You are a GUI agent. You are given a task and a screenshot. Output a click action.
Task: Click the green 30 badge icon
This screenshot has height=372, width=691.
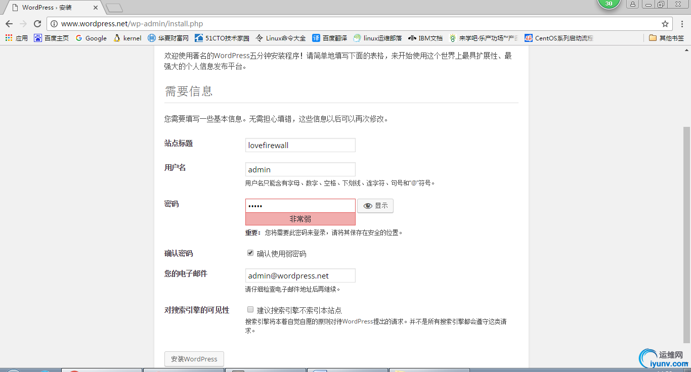[x=609, y=4]
